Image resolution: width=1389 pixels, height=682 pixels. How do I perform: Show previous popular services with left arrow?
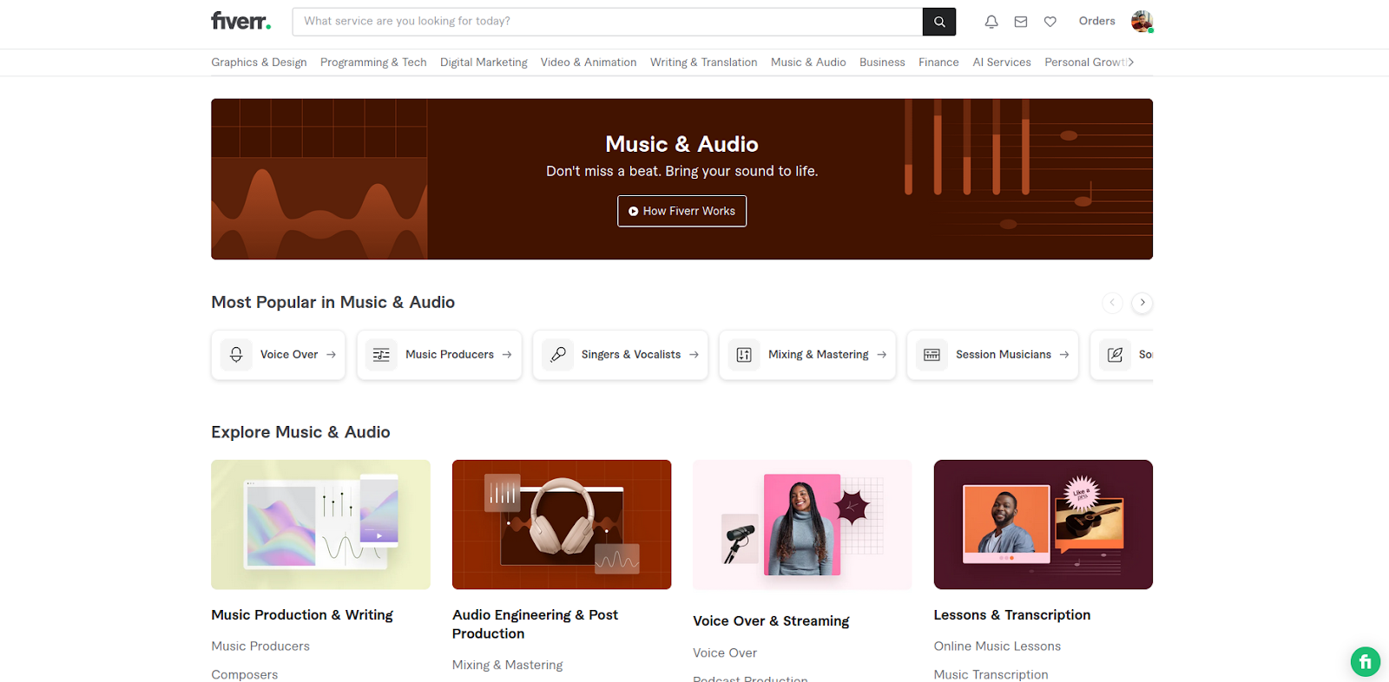(1112, 303)
